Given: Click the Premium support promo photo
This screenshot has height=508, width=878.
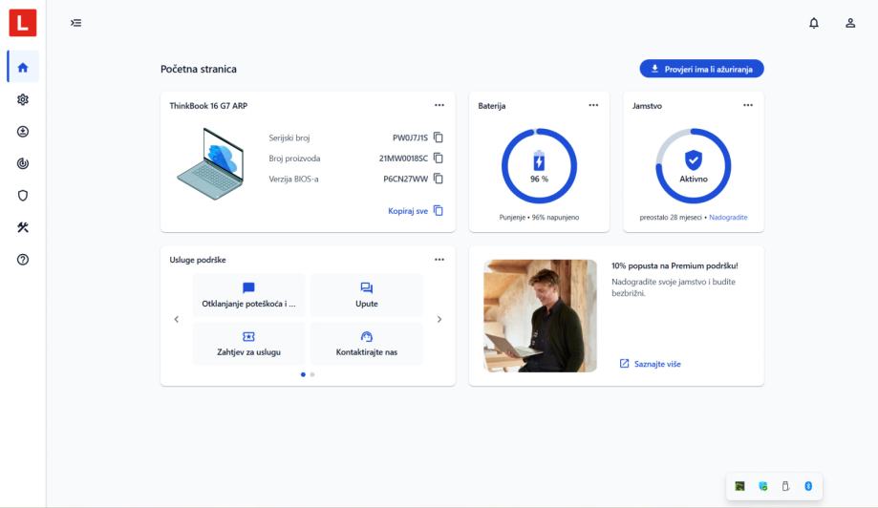Looking at the screenshot, I should pyautogui.click(x=540, y=315).
